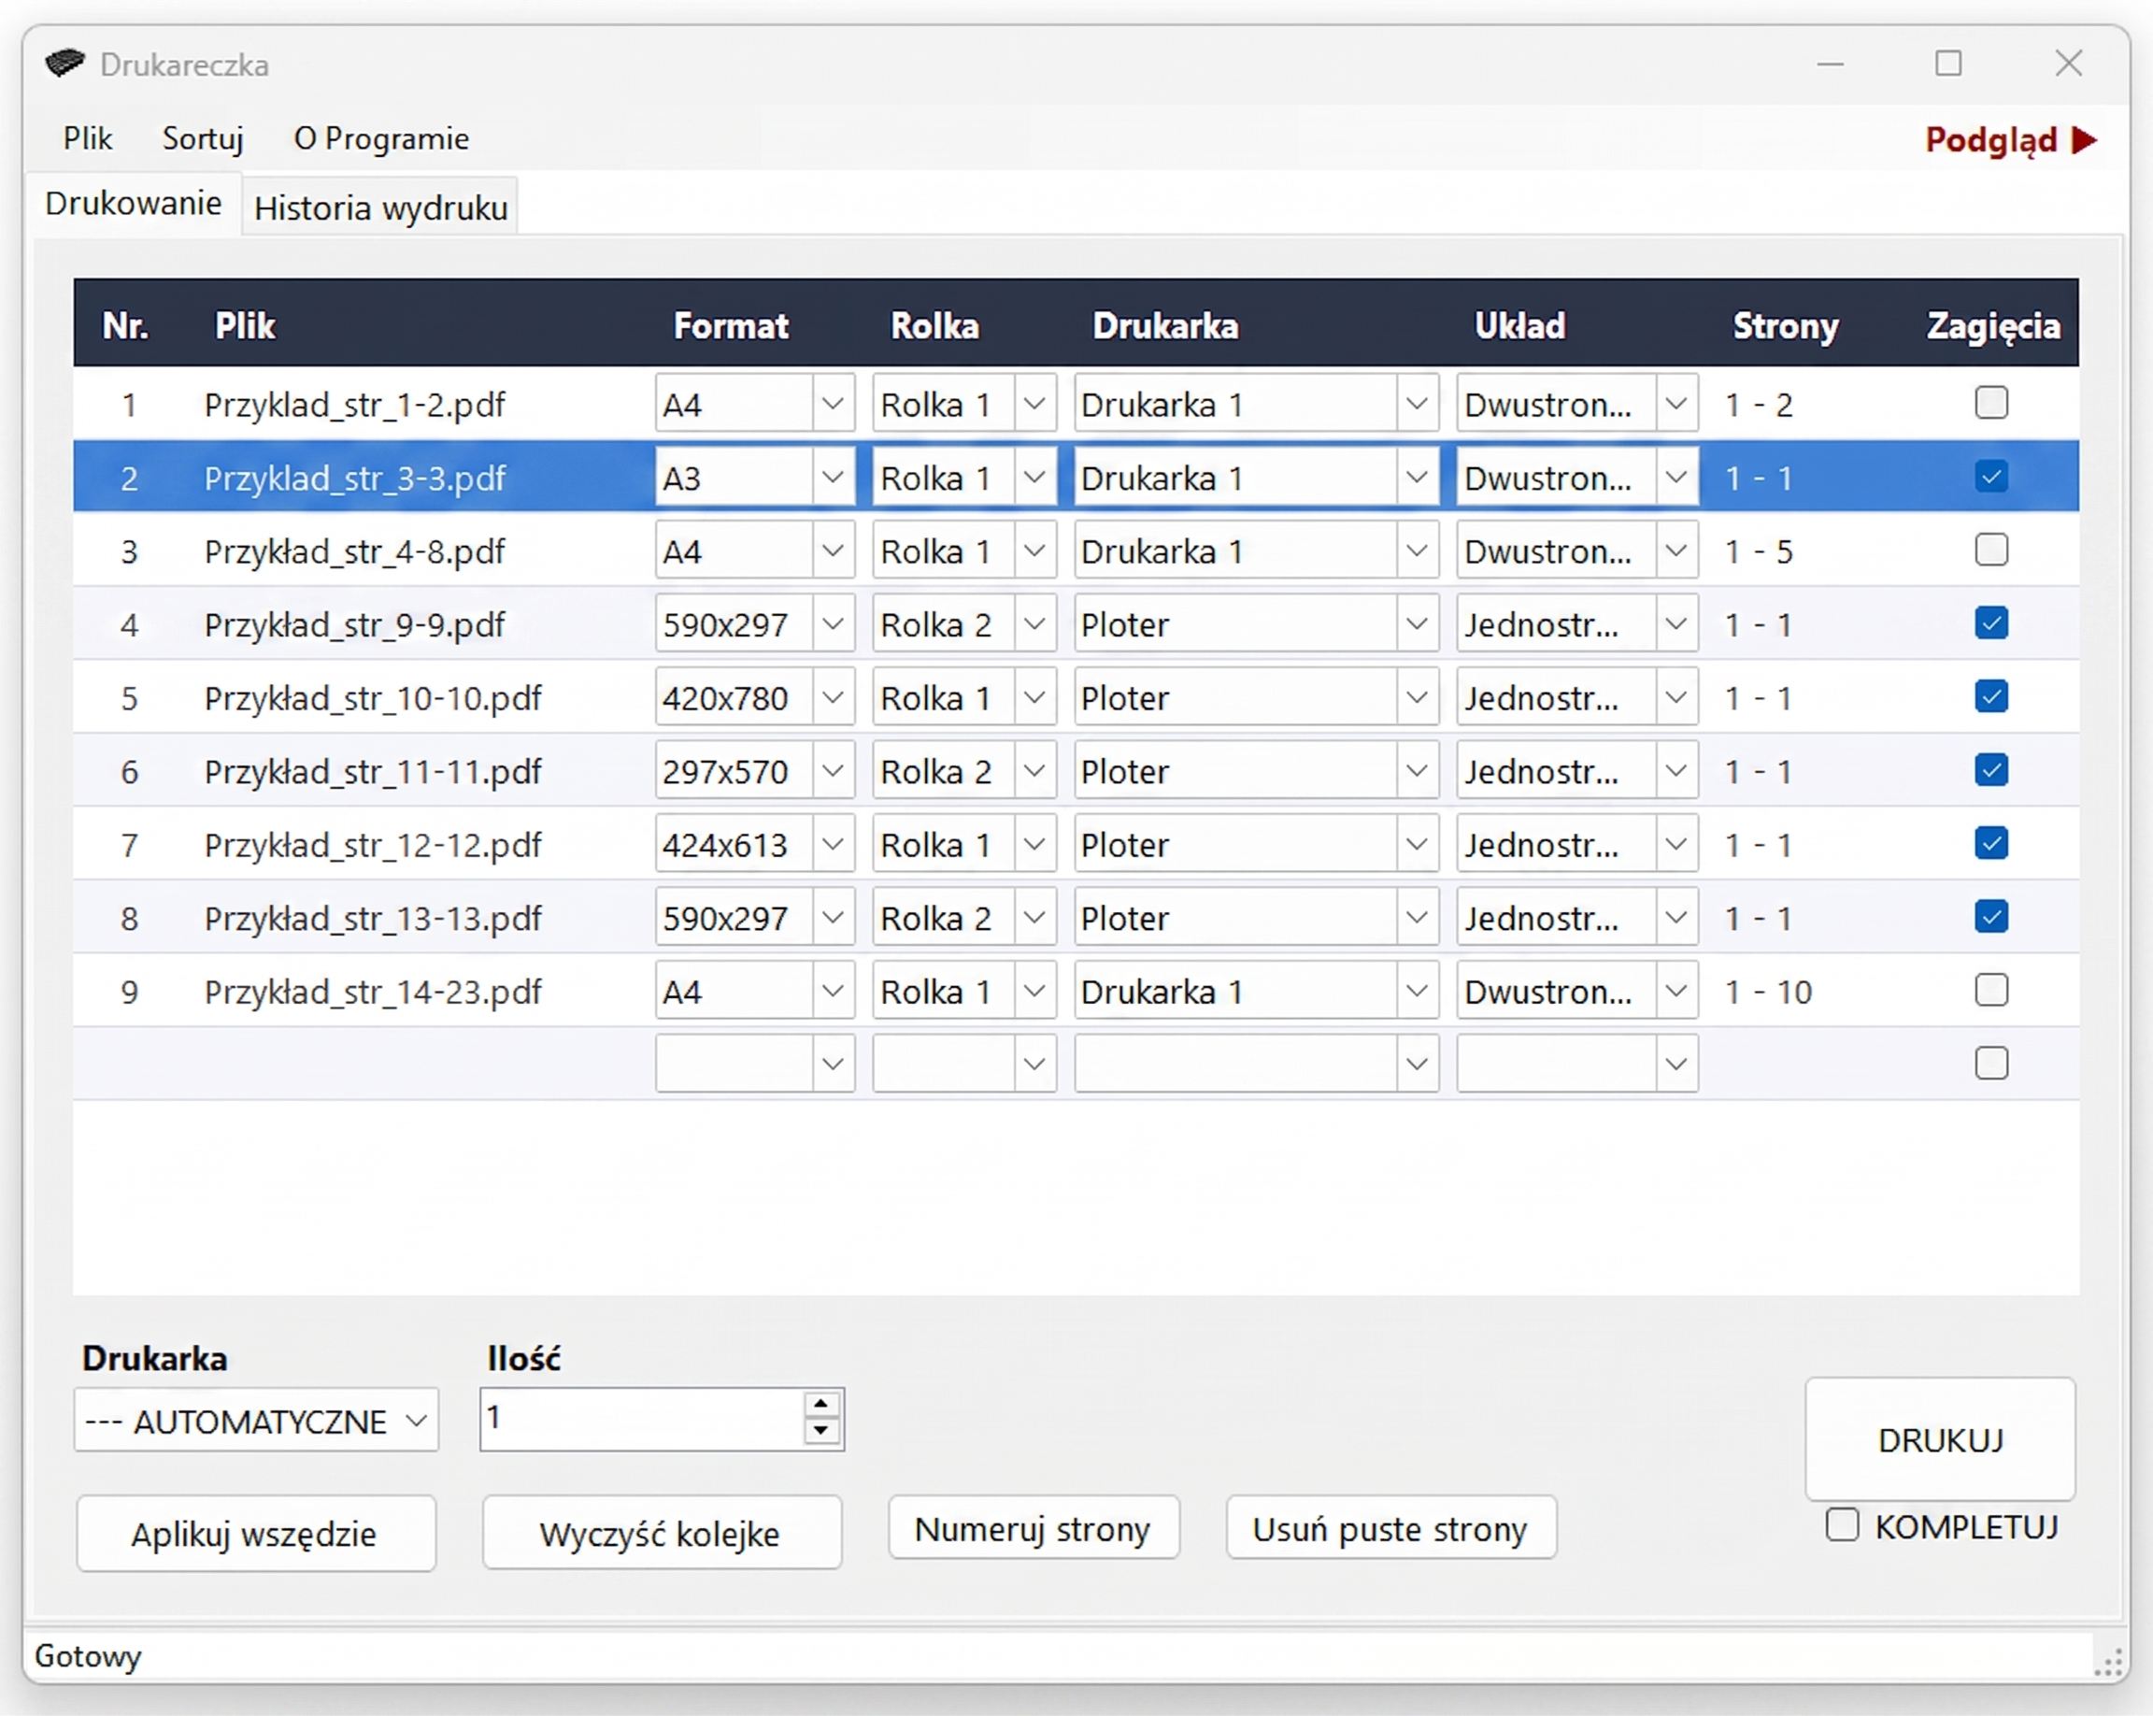Click the DRUKUJ button
This screenshot has width=2153, height=1716.
1940,1440
